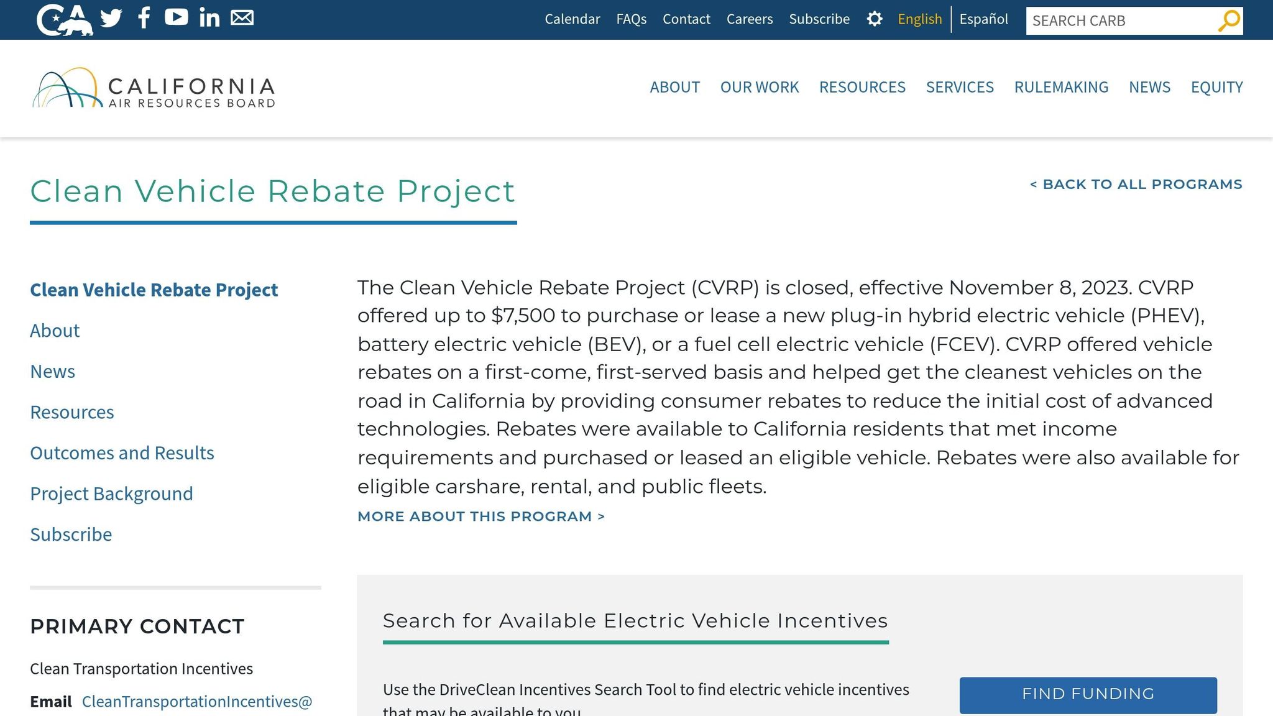1273x716 pixels.
Task: Open the YouTube social icon
Action: coord(177,17)
